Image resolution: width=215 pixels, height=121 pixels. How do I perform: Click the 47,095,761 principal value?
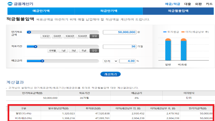click(x=103, y=118)
